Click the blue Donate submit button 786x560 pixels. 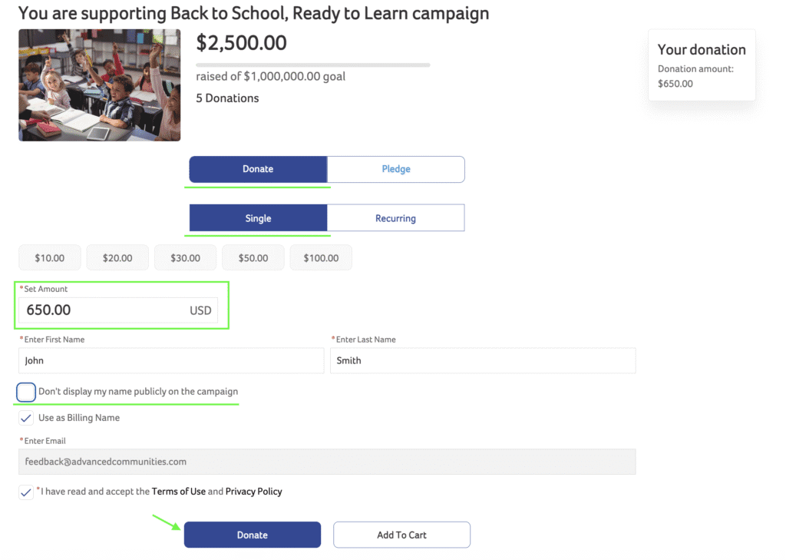pos(252,535)
